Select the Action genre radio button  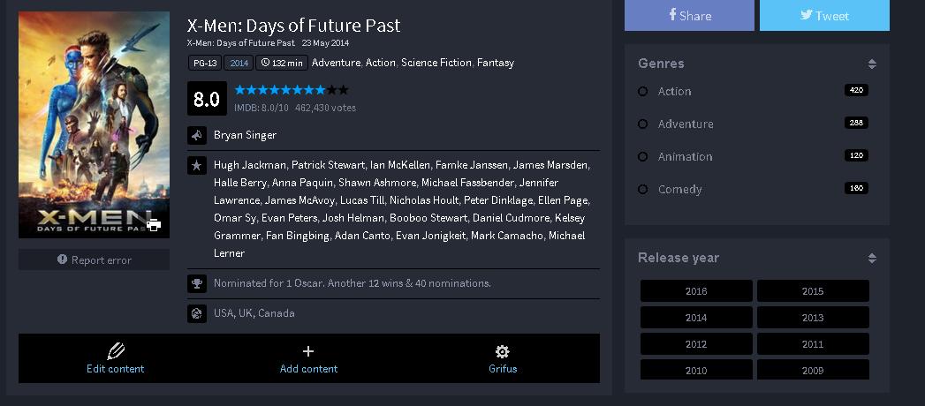click(x=643, y=92)
